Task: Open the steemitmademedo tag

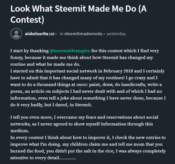Action: (x=83, y=34)
